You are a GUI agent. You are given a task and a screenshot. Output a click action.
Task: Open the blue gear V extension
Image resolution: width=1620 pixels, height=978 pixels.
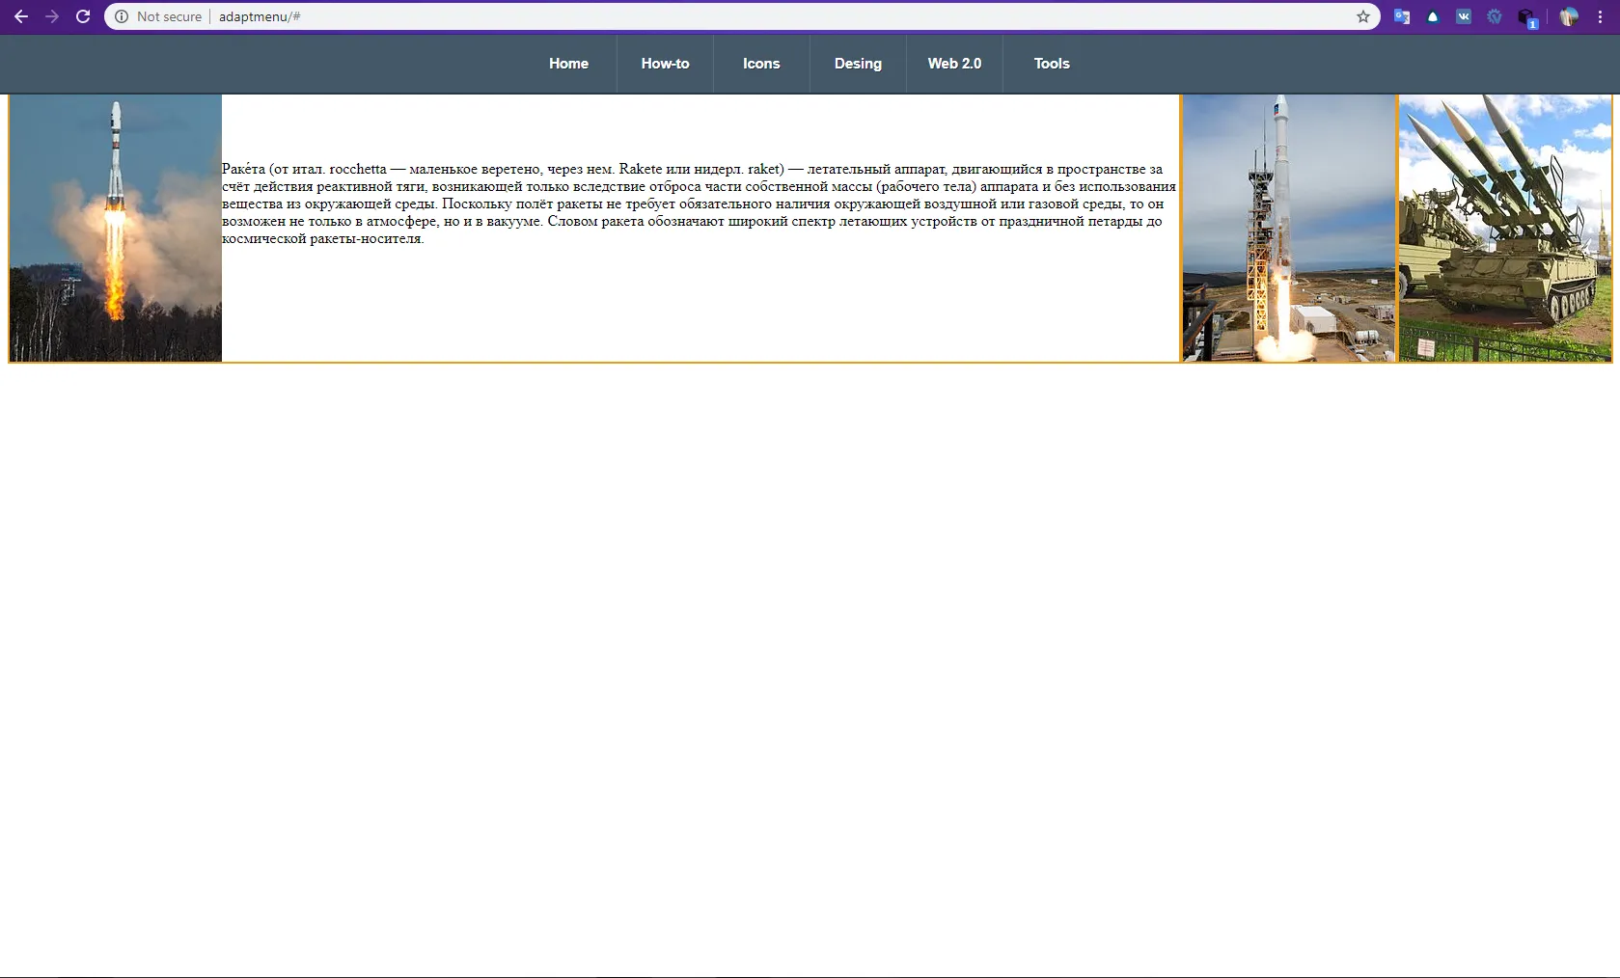point(1495,16)
